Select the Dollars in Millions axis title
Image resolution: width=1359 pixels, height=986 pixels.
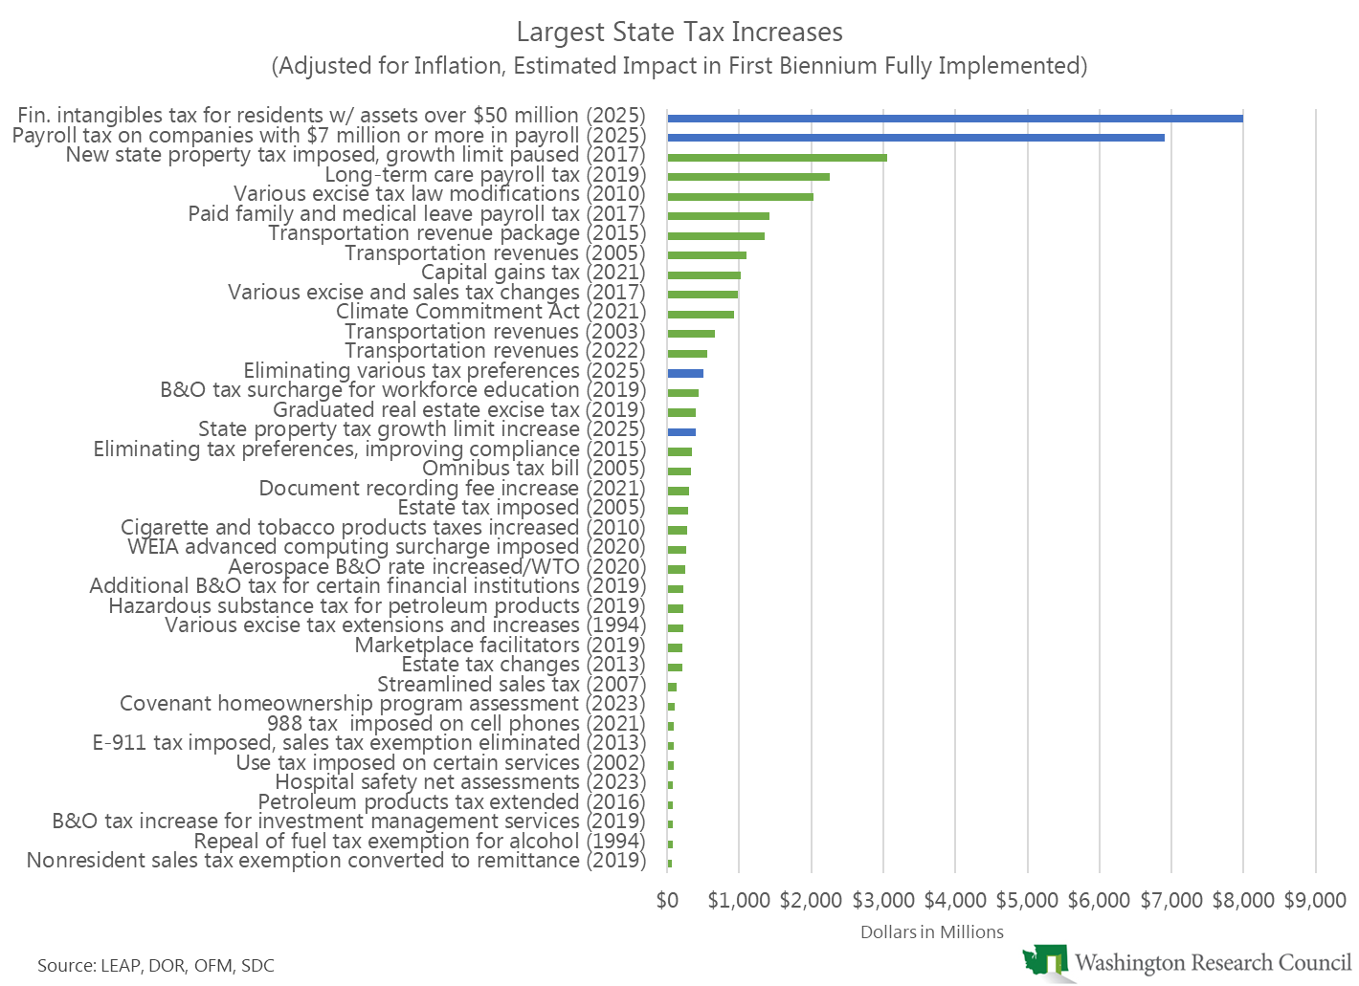(x=931, y=932)
